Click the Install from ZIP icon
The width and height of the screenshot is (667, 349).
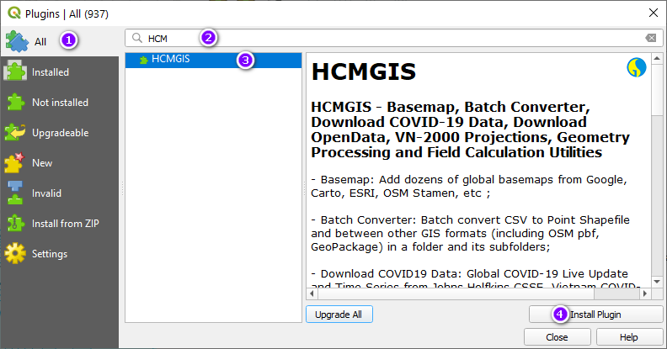point(15,223)
